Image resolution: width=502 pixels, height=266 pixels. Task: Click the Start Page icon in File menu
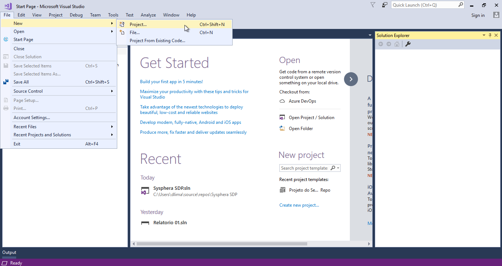point(6,39)
